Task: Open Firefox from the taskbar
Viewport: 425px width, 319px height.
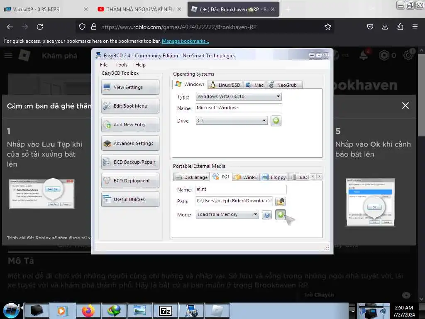Action: 88,311
